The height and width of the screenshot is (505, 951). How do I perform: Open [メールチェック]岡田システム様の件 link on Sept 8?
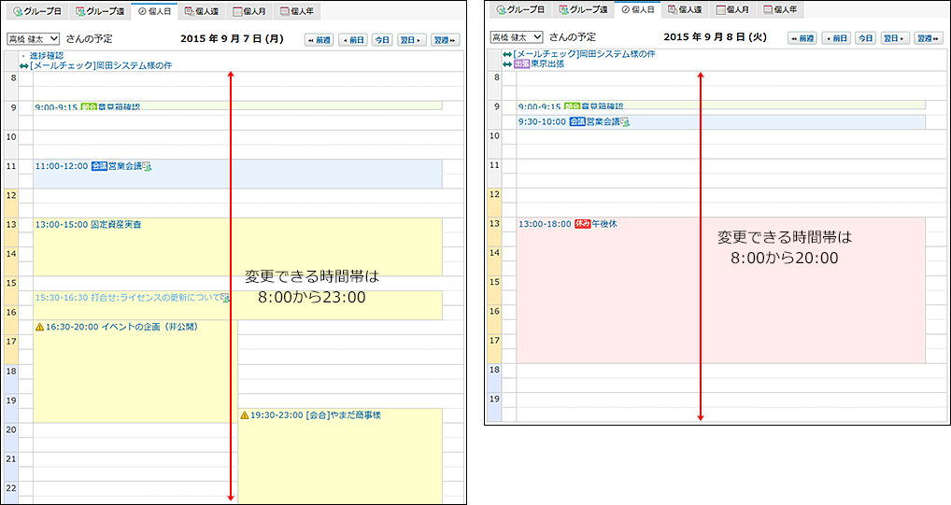[x=584, y=54]
